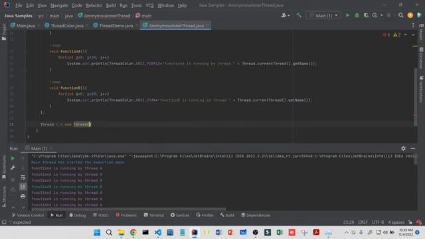Hide the Run tool window

413,148
